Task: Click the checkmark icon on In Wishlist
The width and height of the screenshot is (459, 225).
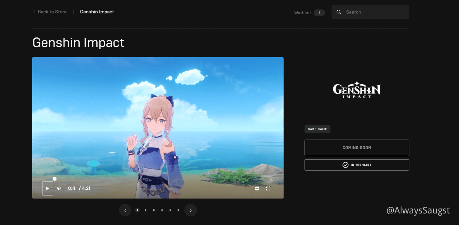Action: [345, 165]
